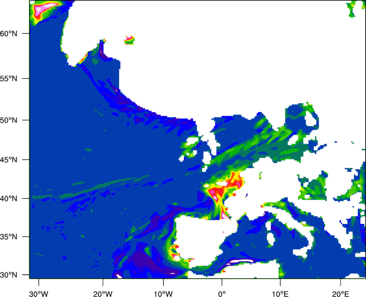Click the 30°N latitude axis label

point(9,275)
